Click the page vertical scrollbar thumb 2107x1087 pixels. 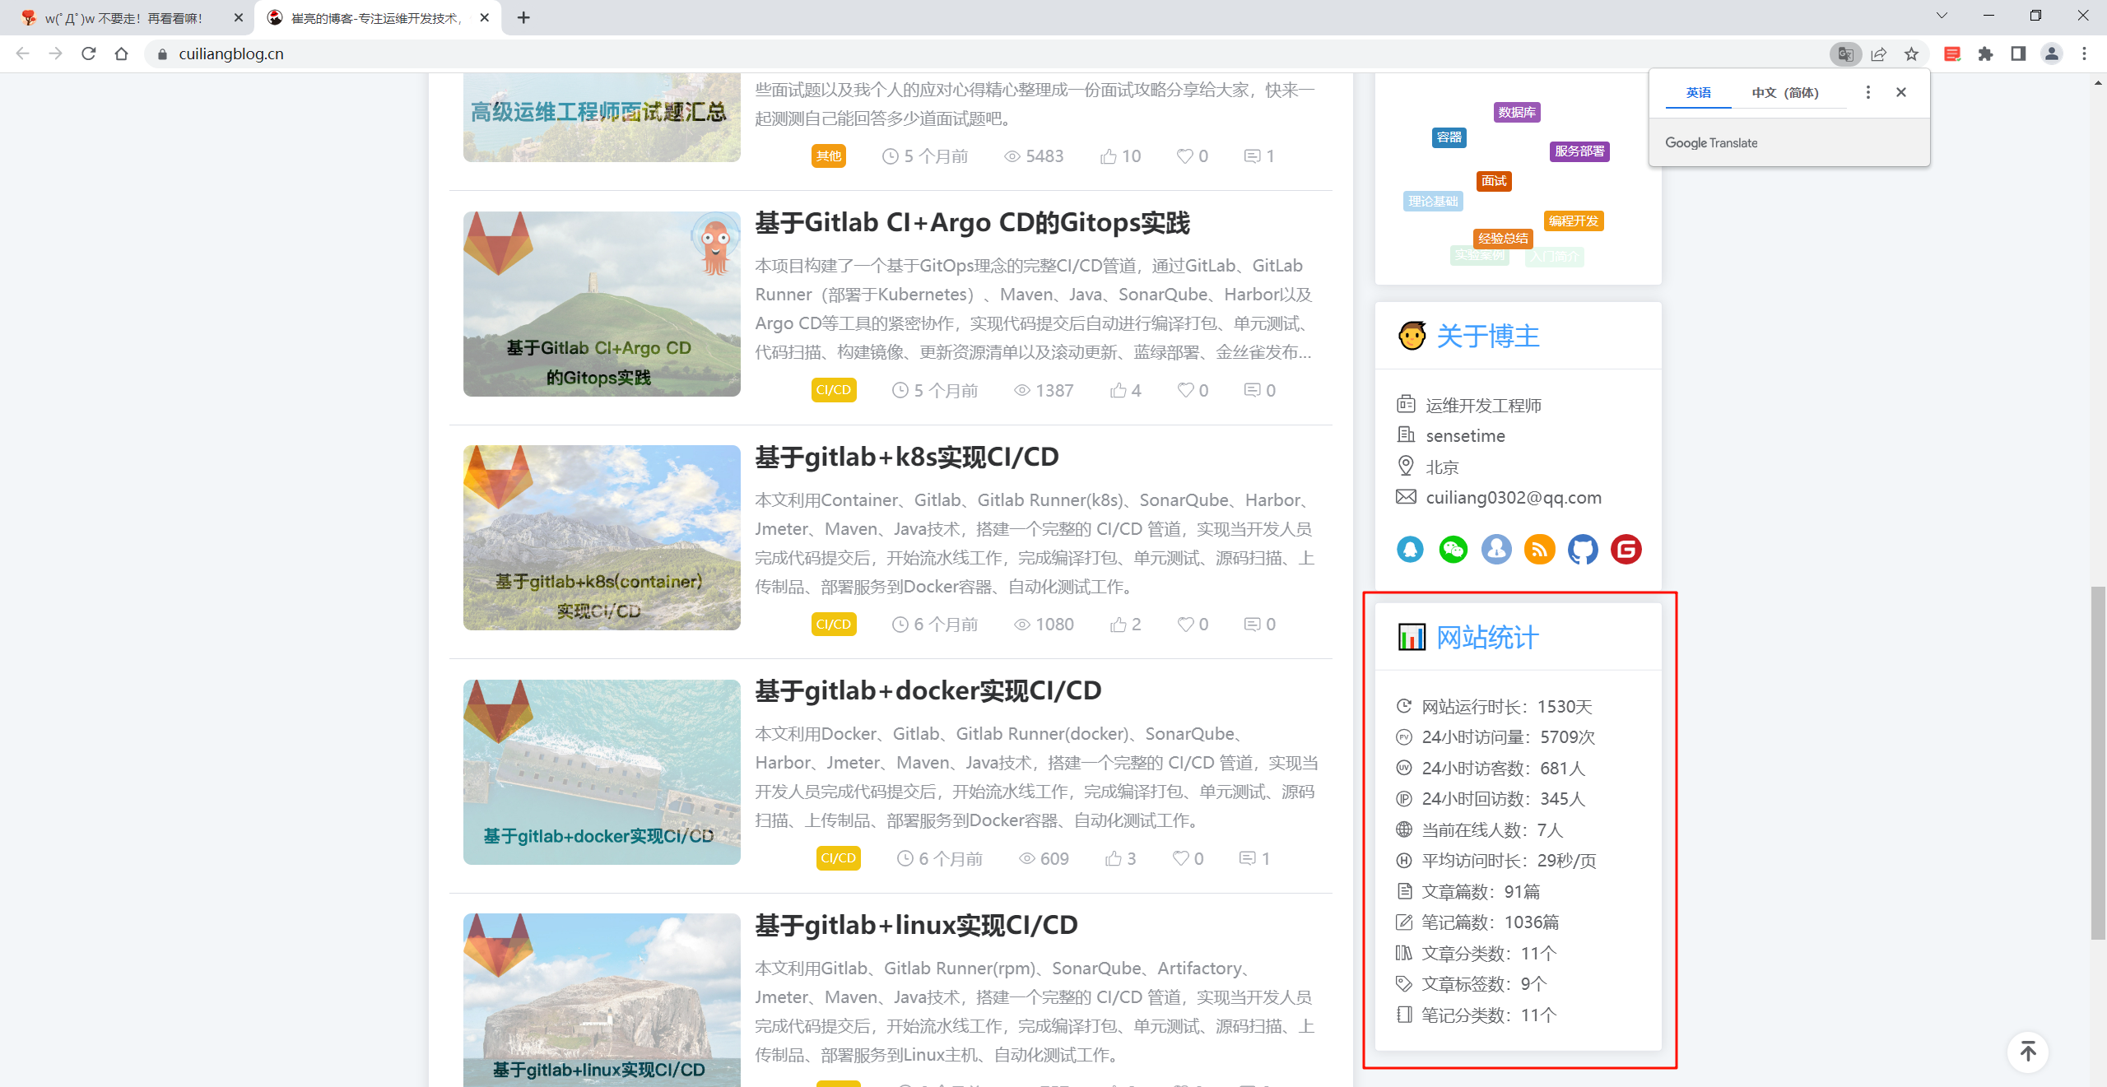[x=2098, y=763]
